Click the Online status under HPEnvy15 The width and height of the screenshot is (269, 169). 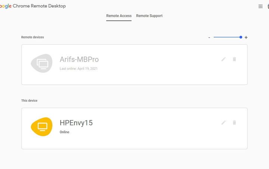pyautogui.click(x=64, y=132)
